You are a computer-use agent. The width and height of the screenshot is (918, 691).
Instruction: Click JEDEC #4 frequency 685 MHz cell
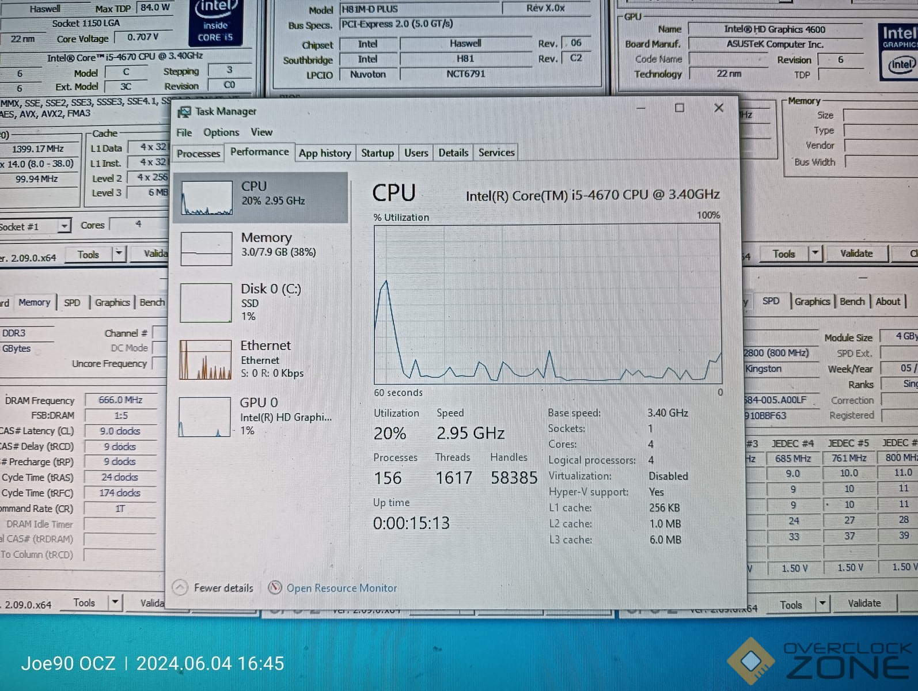(792, 458)
